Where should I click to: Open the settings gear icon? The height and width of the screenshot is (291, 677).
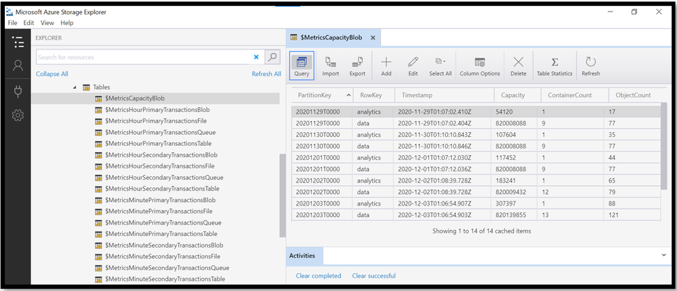[18, 115]
